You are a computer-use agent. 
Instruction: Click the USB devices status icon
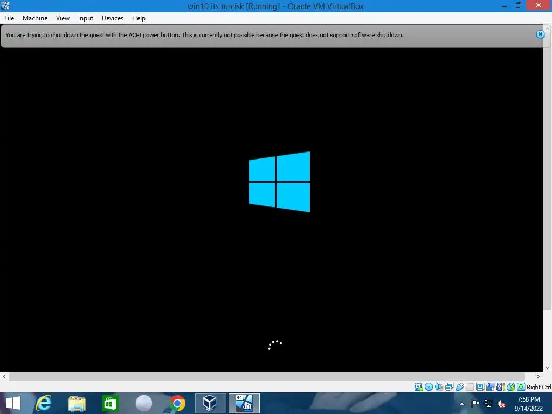pyautogui.click(x=459, y=387)
